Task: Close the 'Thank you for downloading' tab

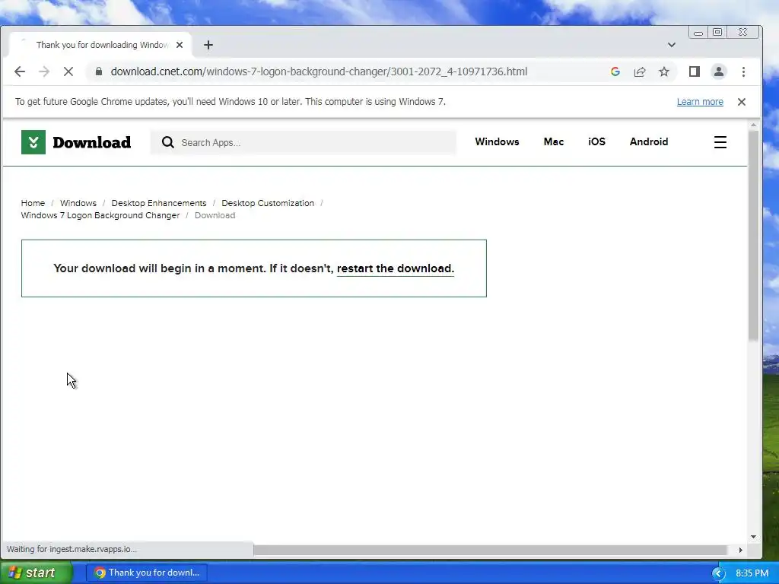Action: point(180,45)
